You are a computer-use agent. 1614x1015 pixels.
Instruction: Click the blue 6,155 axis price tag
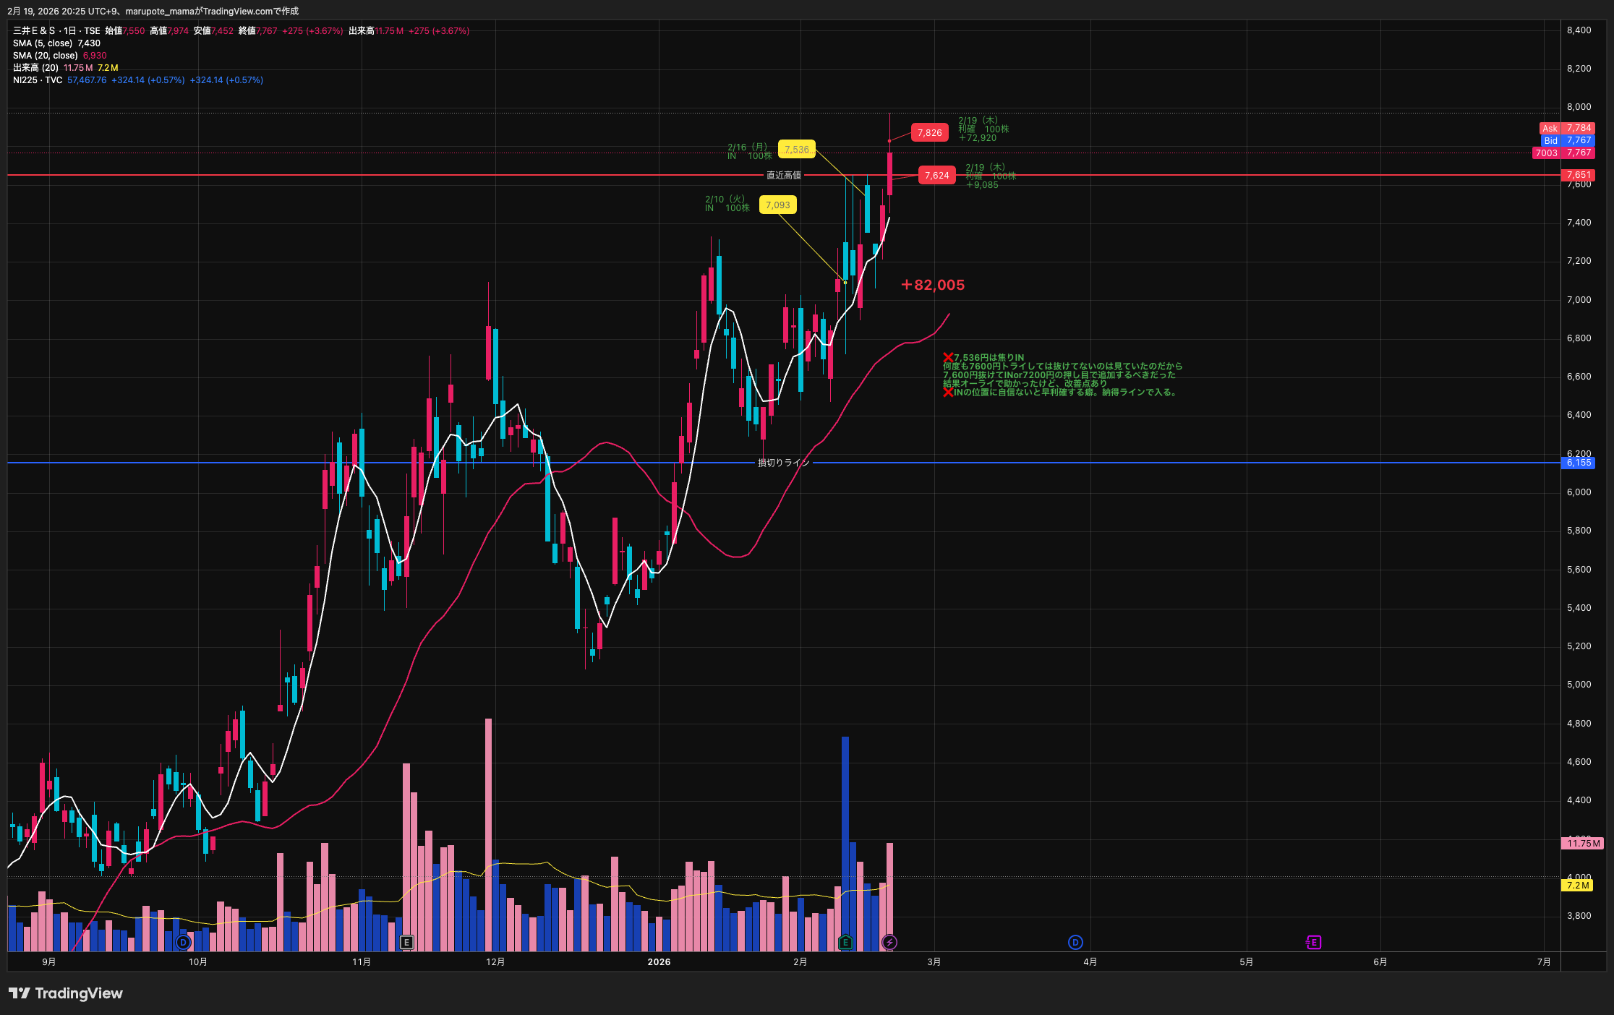(x=1578, y=463)
